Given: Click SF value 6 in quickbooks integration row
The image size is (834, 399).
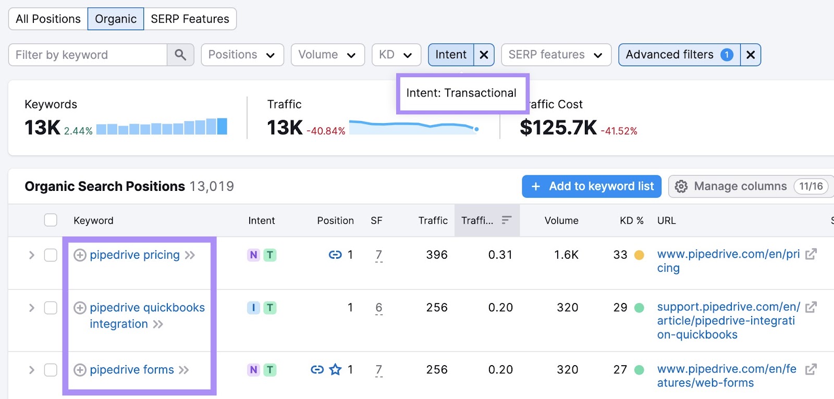Looking at the screenshot, I should (x=379, y=308).
